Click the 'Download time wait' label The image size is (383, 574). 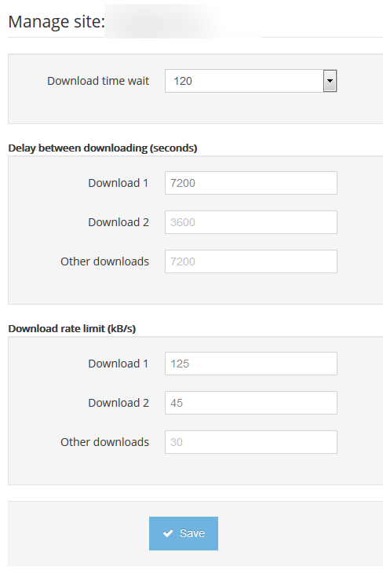(98, 81)
